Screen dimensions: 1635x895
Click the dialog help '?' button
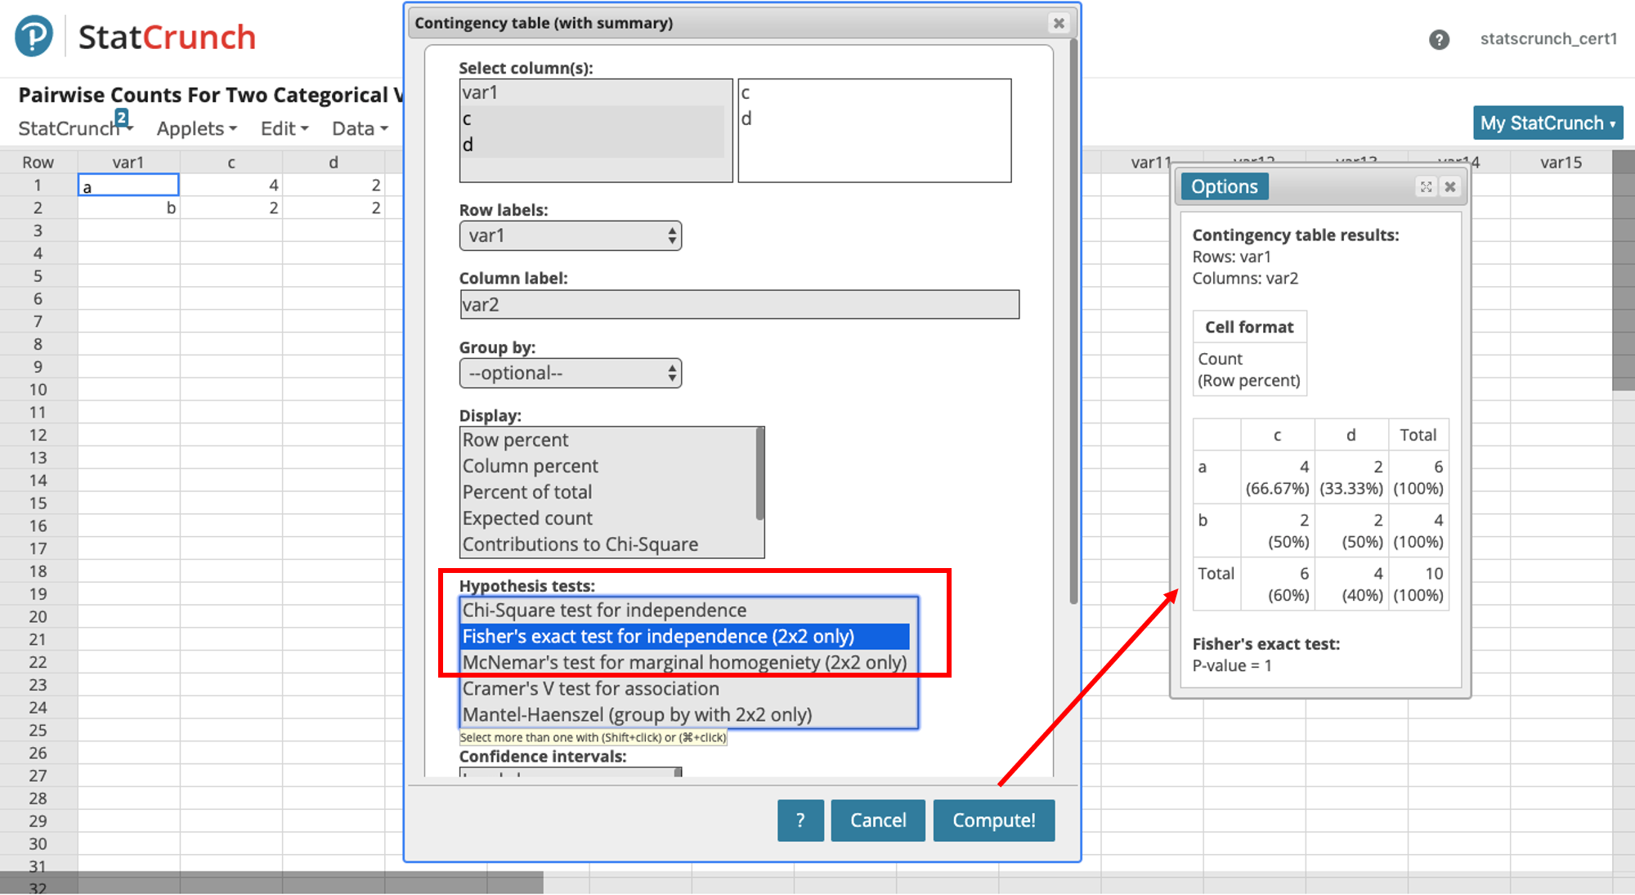800,820
